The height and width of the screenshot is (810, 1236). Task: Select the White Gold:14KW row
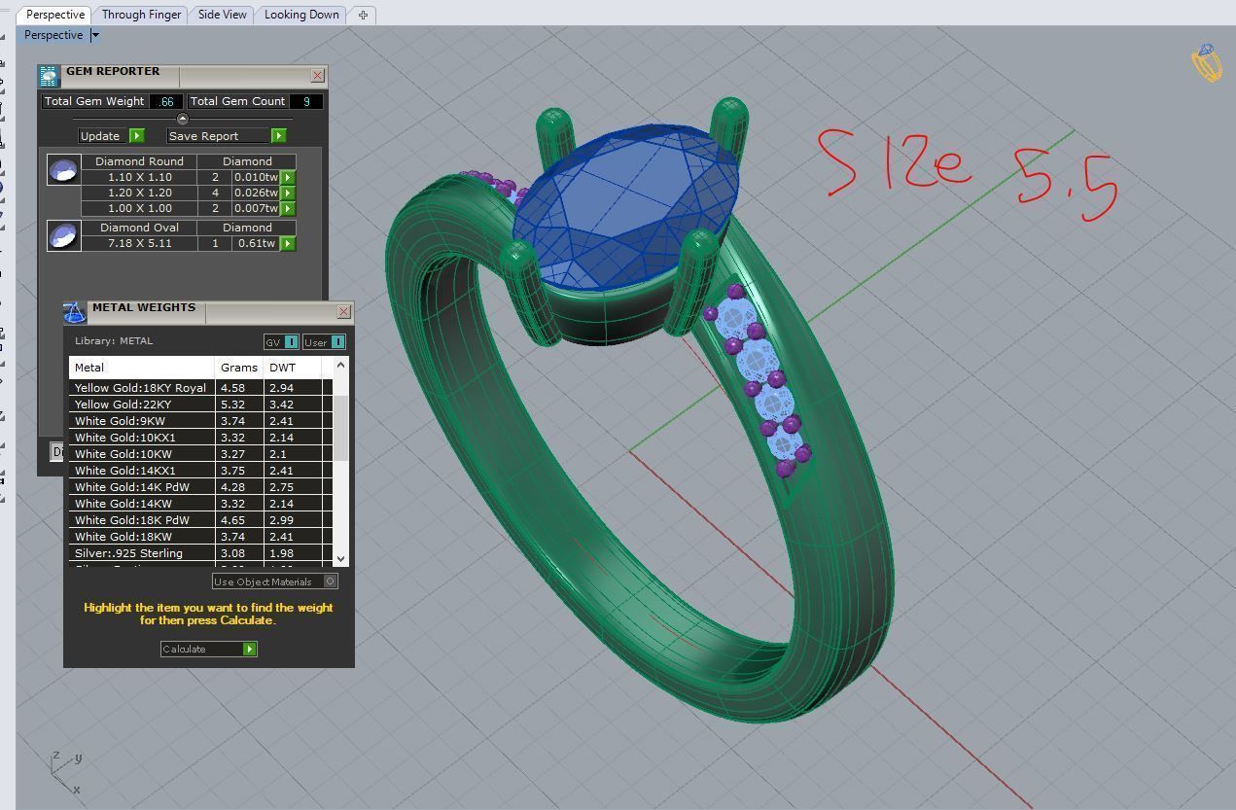[200, 504]
